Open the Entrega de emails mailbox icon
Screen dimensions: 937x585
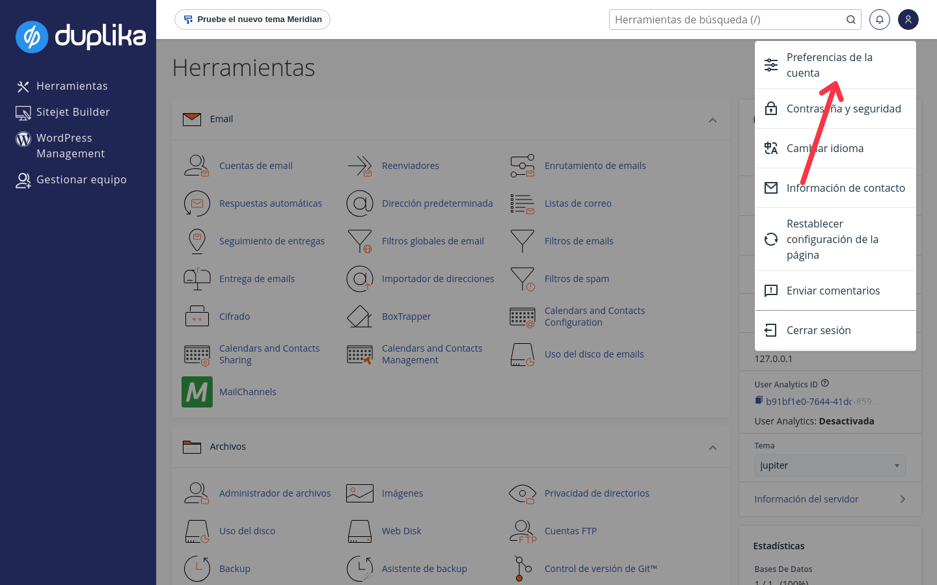click(197, 279)
